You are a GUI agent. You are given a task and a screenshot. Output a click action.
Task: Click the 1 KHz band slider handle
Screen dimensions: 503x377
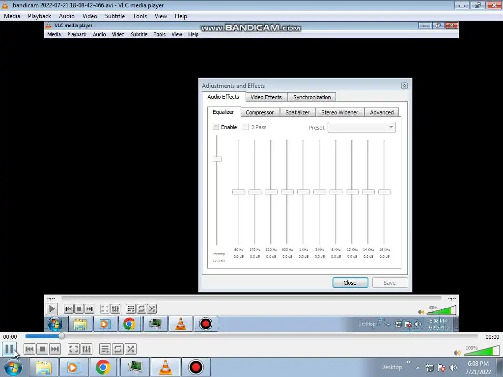tap(304, 192)
